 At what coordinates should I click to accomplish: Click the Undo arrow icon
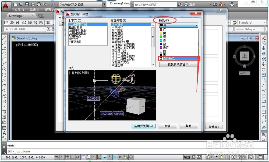pyautogui.click(x=45, y=4)
